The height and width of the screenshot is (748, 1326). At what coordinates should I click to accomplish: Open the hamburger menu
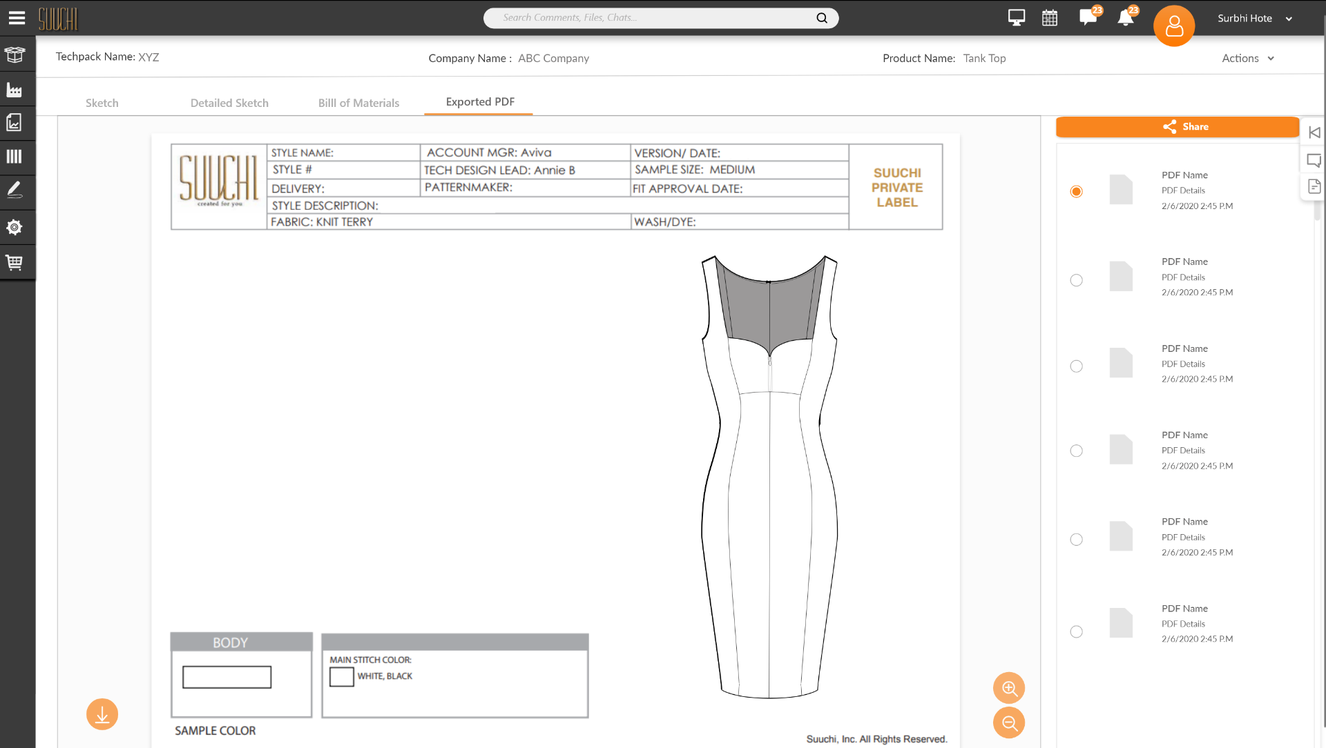click(17, 18)
